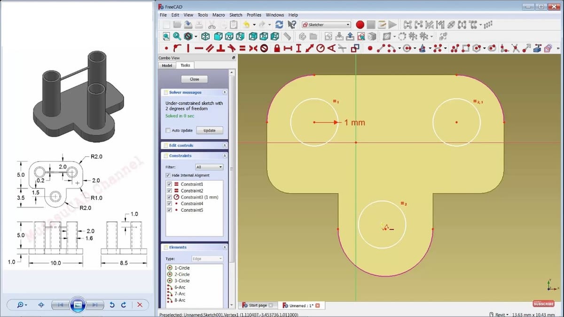Viewport: 564px width, 317px height.
Task: Select the lock constraint icon
Action: [x=277, y=48]
